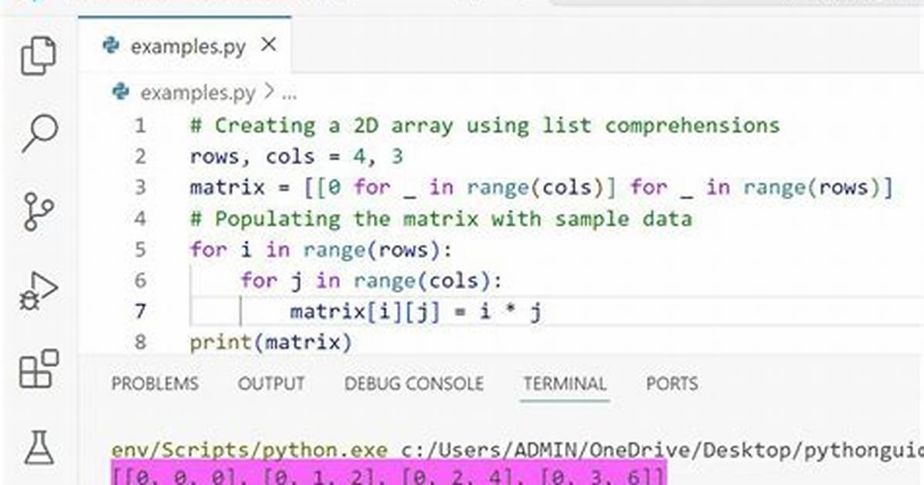This screenshot has width=924, height=485.
Task: Click the 'rows, cols = 4, 3' line
Action: click(297, 157)
